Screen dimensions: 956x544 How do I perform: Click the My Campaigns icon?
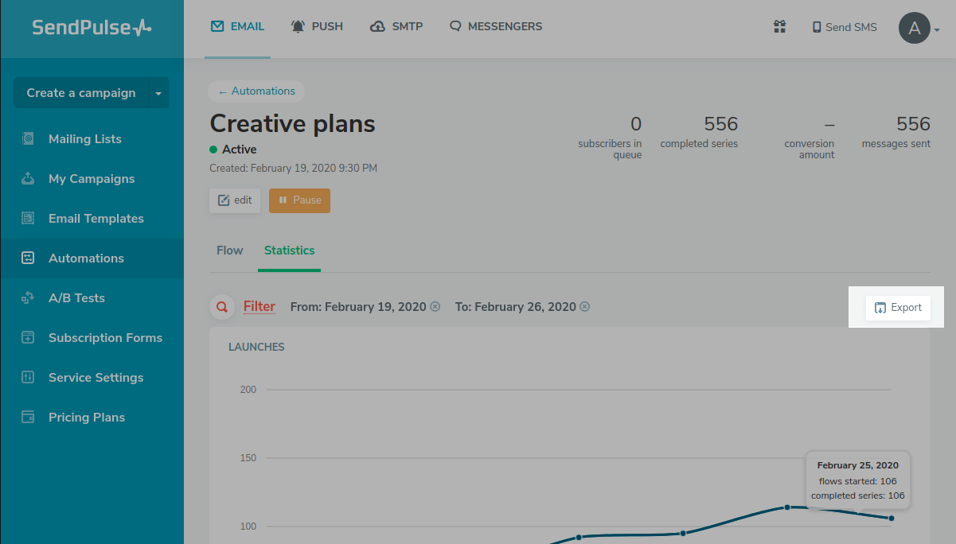(x=28, y=179)
